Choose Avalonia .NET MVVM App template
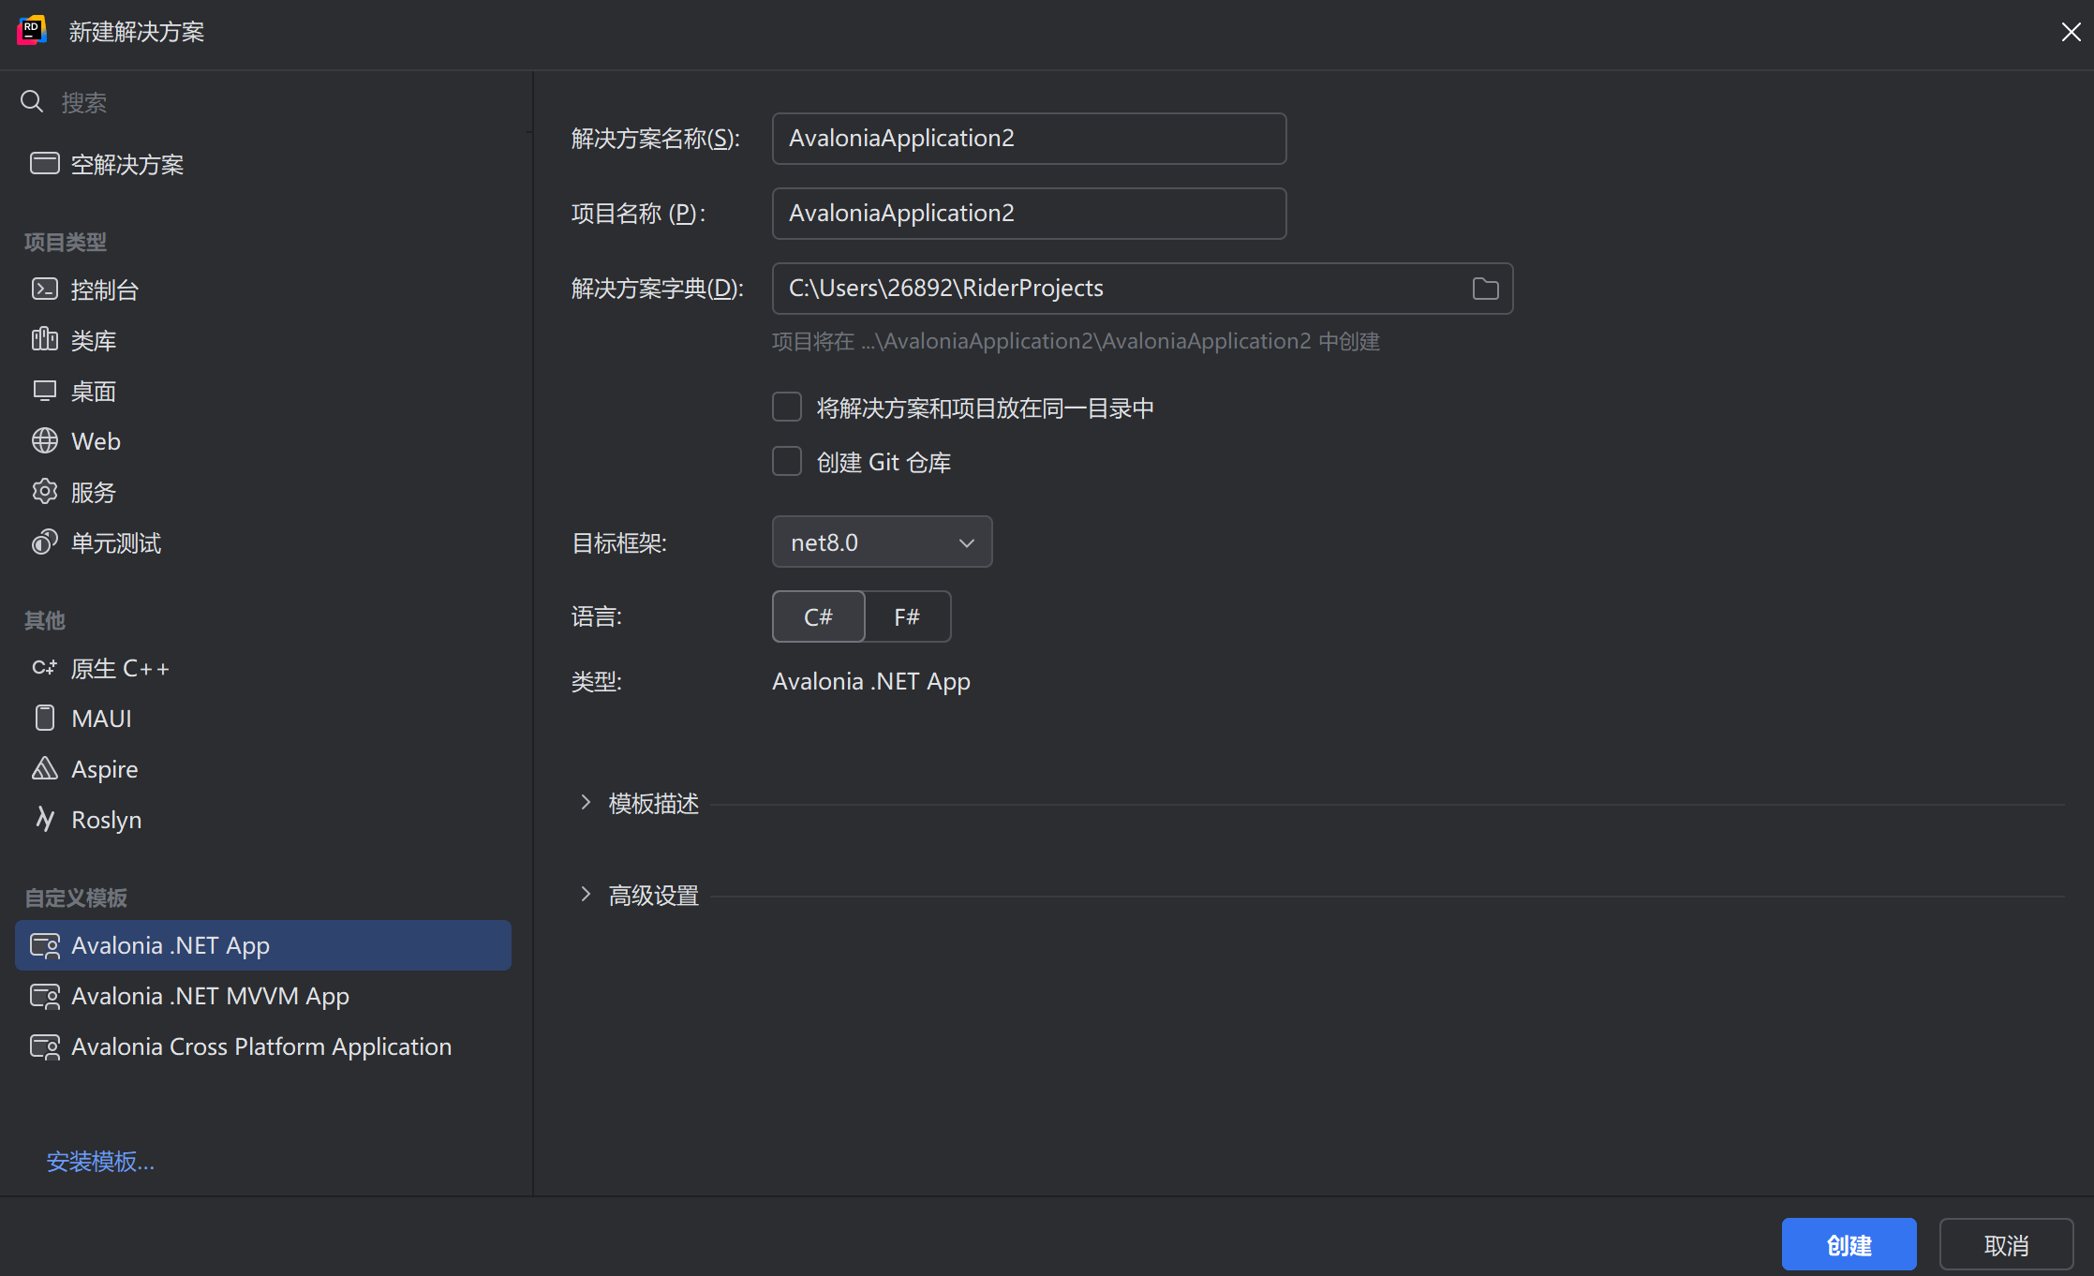2094x1276 pixels. click(263, 996)
